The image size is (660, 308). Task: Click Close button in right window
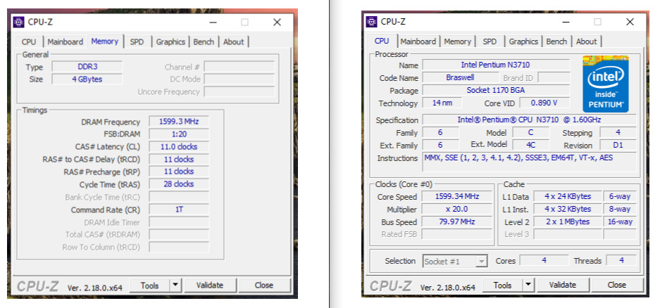tap(616, 285)
